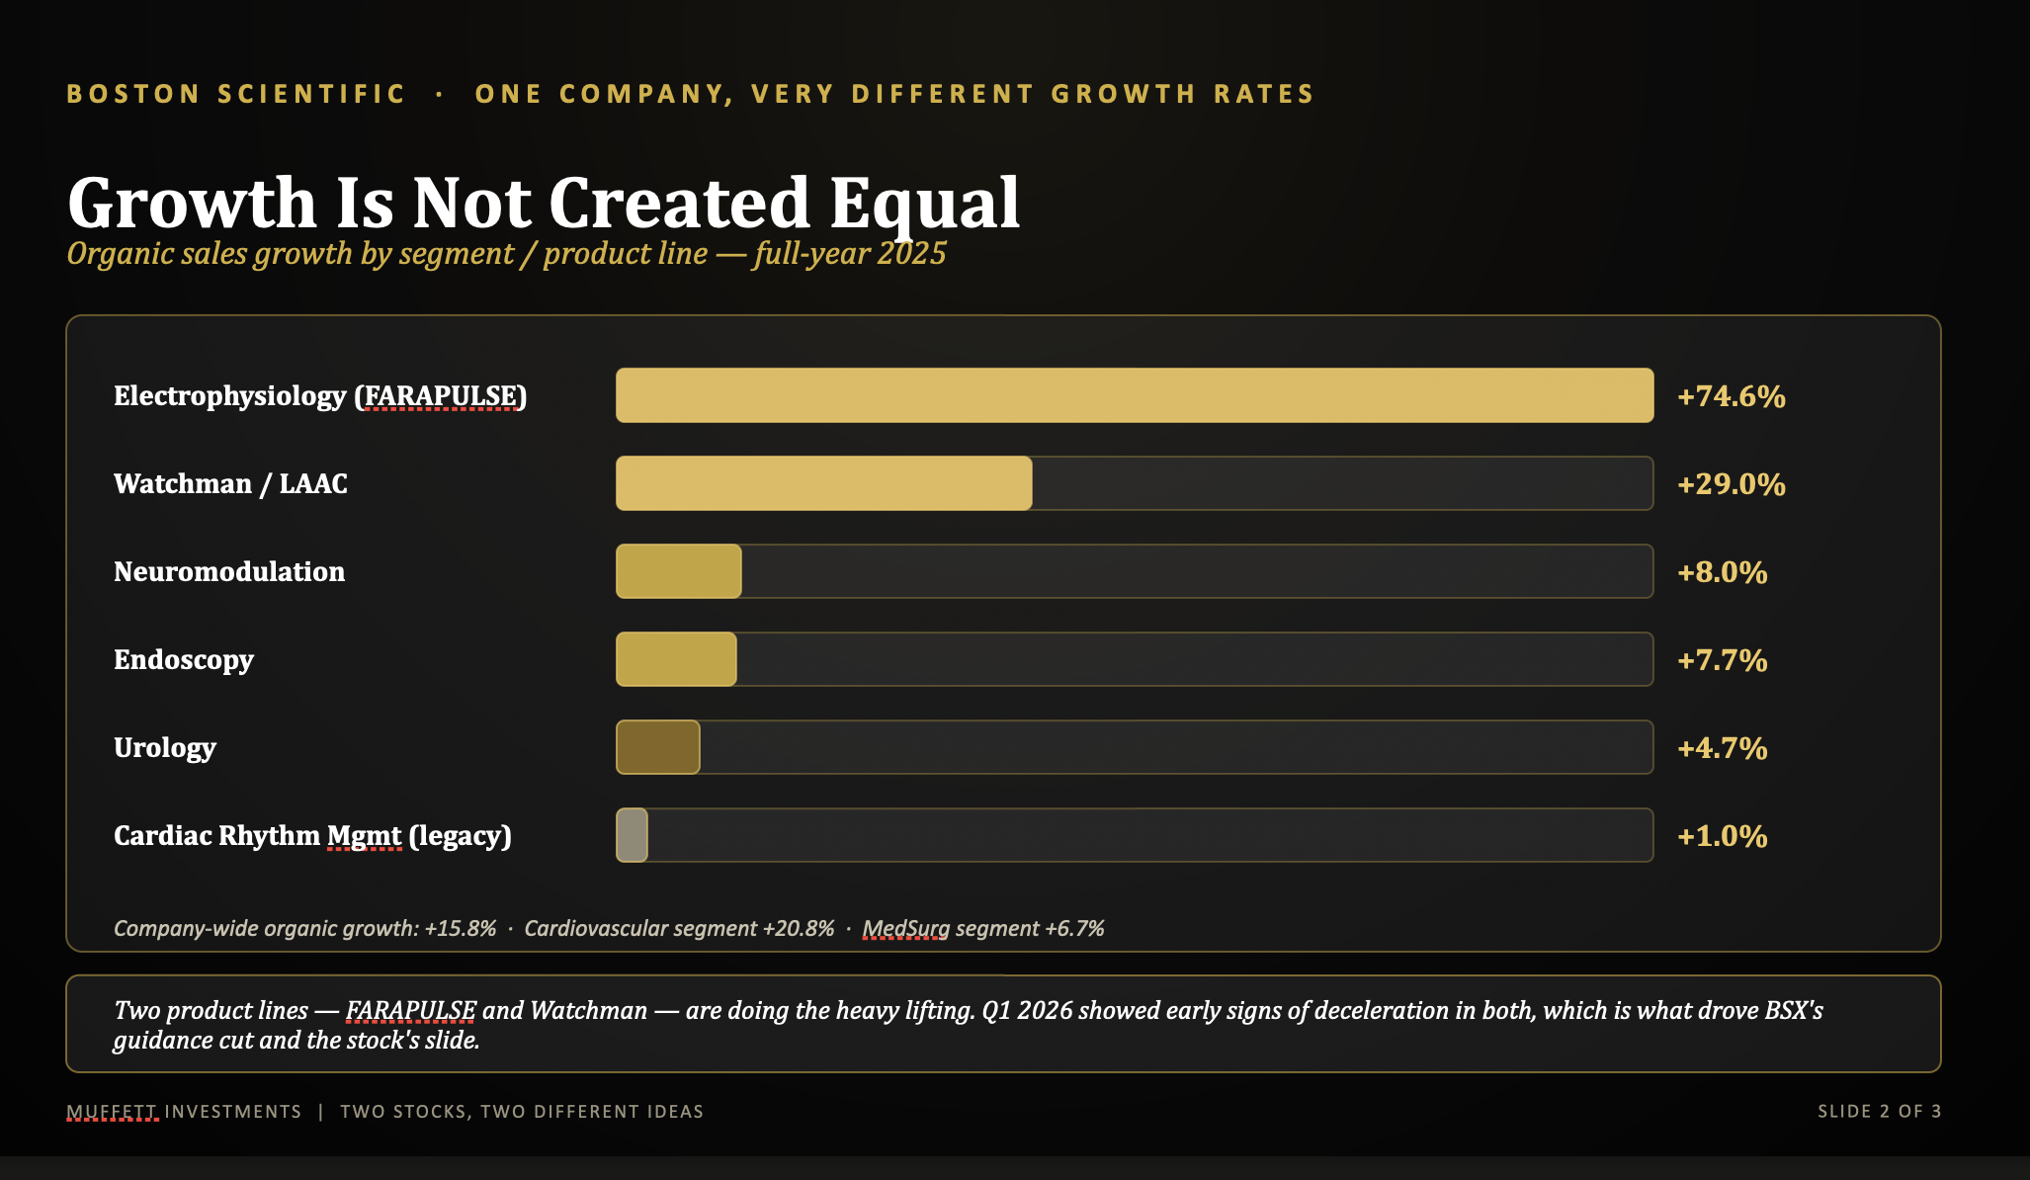
Task: Select the +8.0% value label
Action: [x=1723, y=572]
